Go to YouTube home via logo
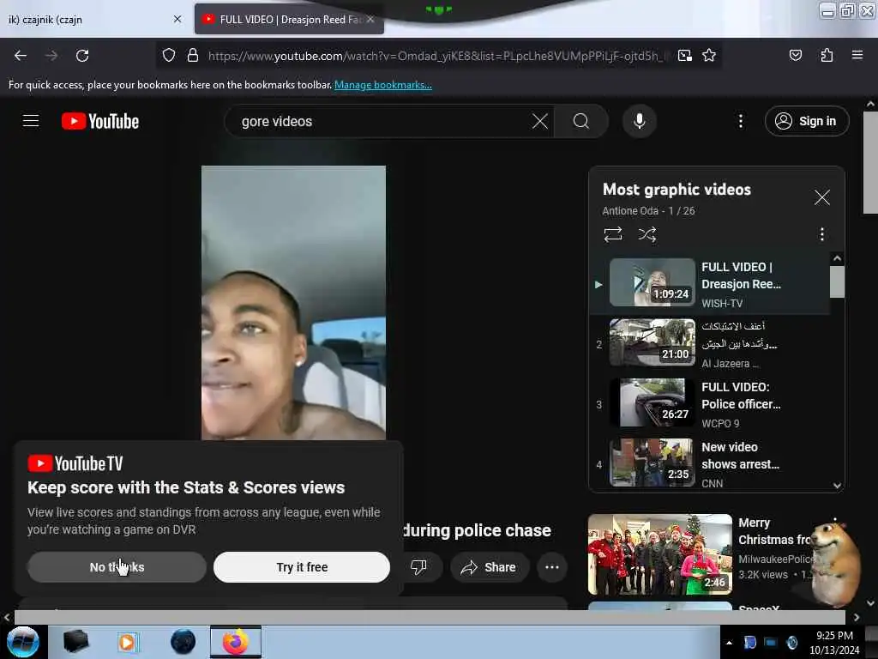The height and width of the screenshot is (659, 878). 100,121
